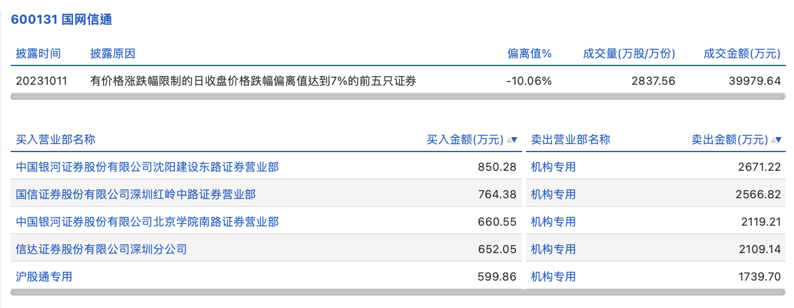
Task: Click the horizontal scrollbar under disclosure table
Action: pyautogui.click(x=398, y=96)
